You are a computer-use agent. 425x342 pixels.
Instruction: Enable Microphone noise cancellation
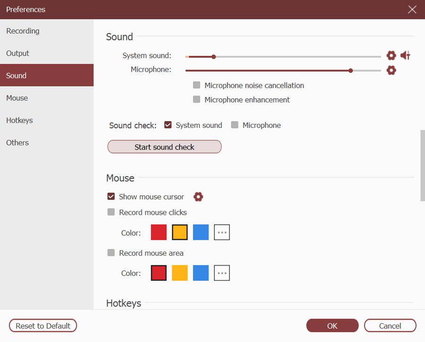[196, 85]
